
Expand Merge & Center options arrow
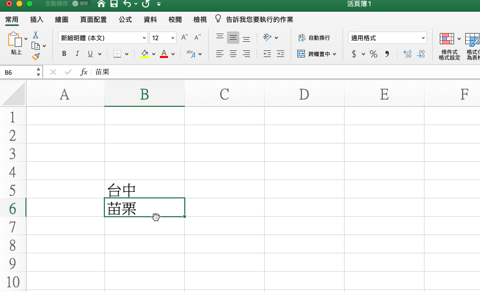(334, 54)
